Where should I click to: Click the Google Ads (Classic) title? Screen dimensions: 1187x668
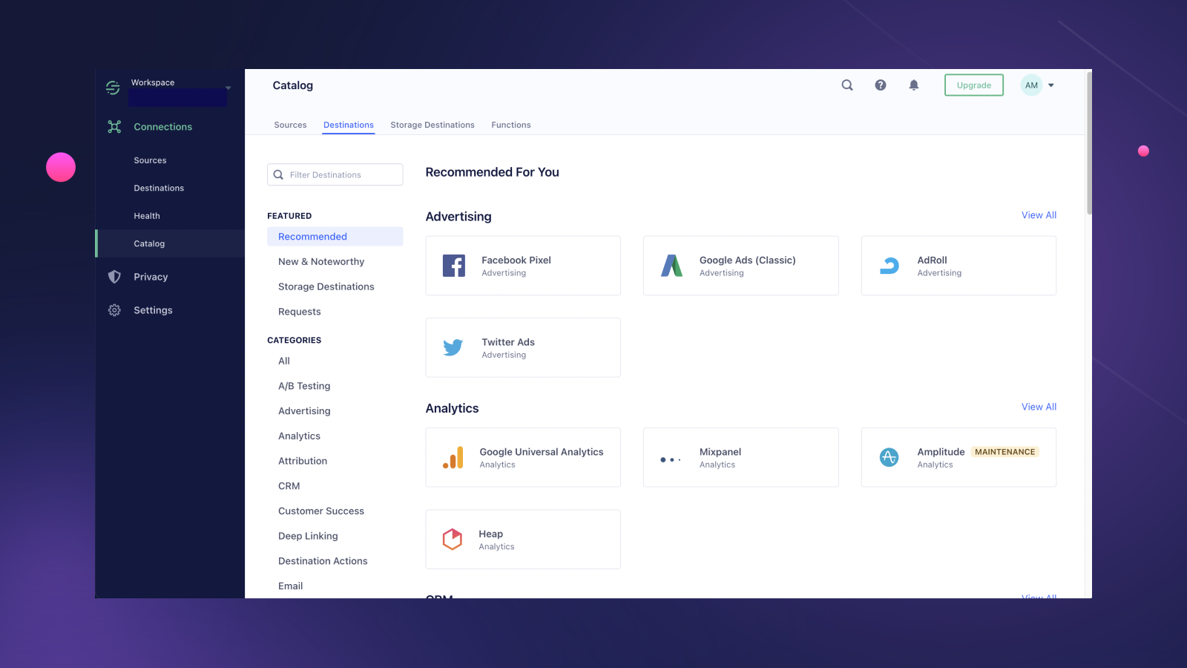(x=748, y=261)
